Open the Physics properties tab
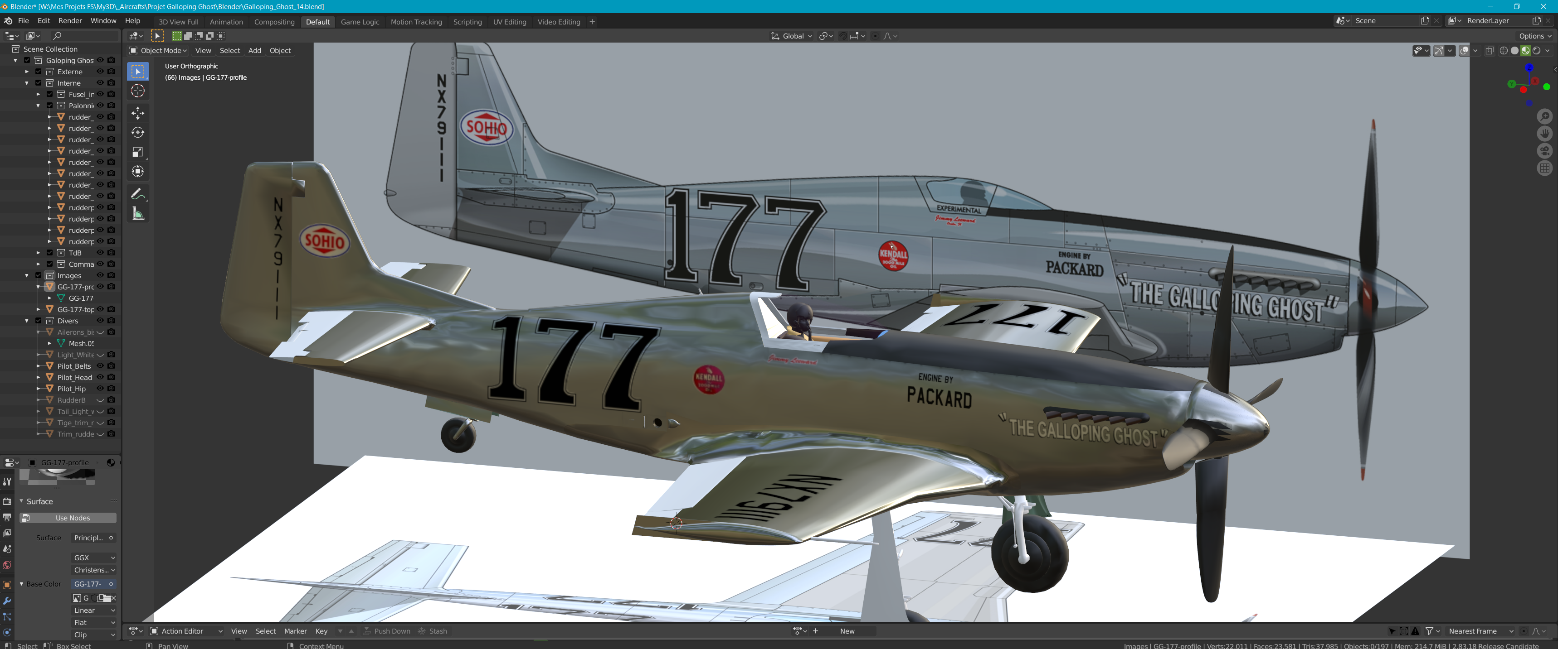Image resolution: width=1558 pixels, height=649 pixels. tap(7, 633)
